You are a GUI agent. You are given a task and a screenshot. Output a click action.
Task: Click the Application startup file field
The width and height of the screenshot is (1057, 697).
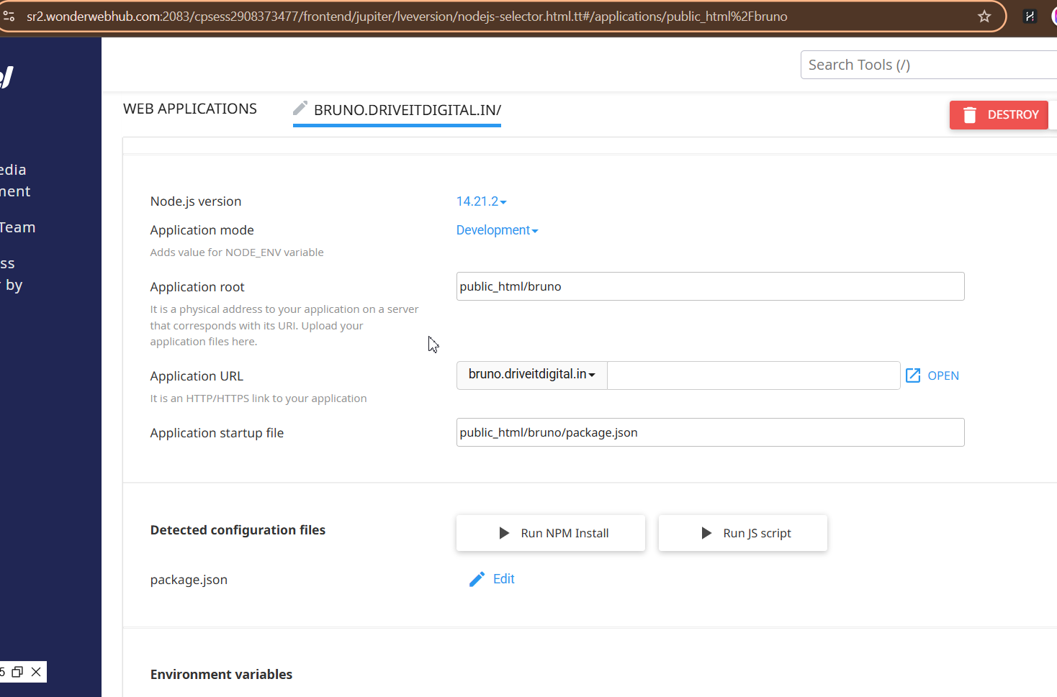710,432
